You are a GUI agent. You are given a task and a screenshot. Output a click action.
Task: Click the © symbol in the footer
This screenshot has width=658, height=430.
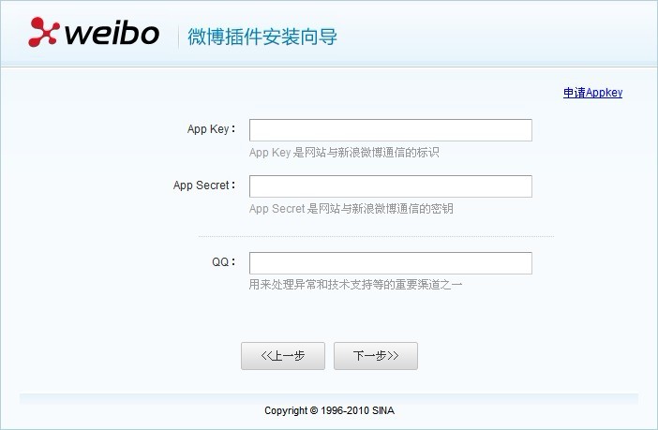click(314, 410)
